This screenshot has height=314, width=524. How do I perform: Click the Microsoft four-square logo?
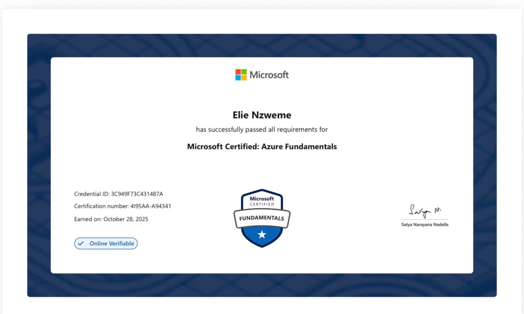pyautogui.click(x=241, y=75)
